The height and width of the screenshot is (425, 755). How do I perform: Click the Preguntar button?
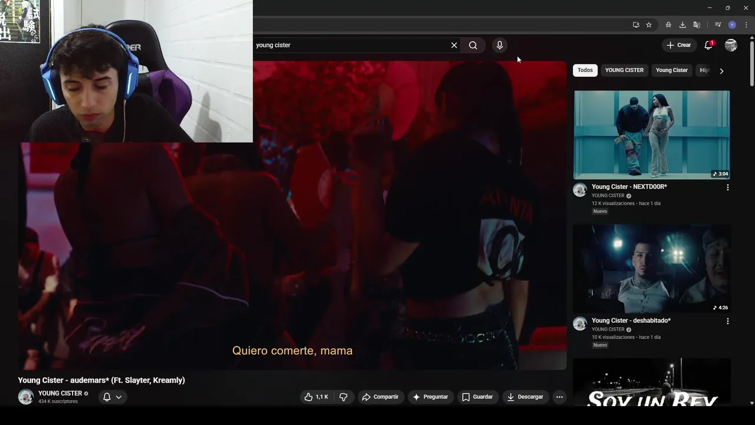click(431, 397)
